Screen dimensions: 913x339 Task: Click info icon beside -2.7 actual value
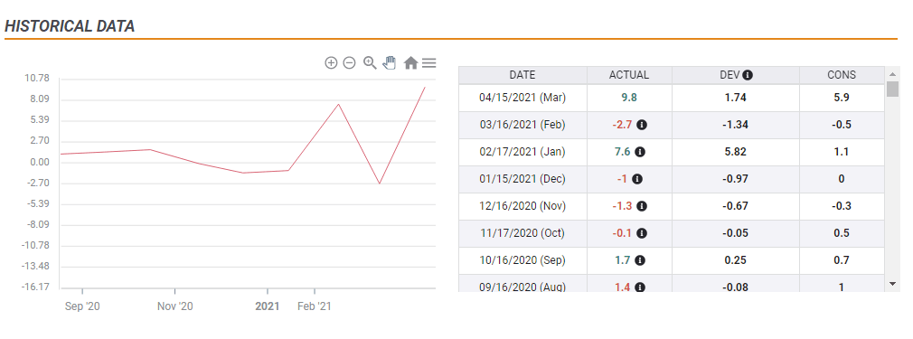(642, 125)
